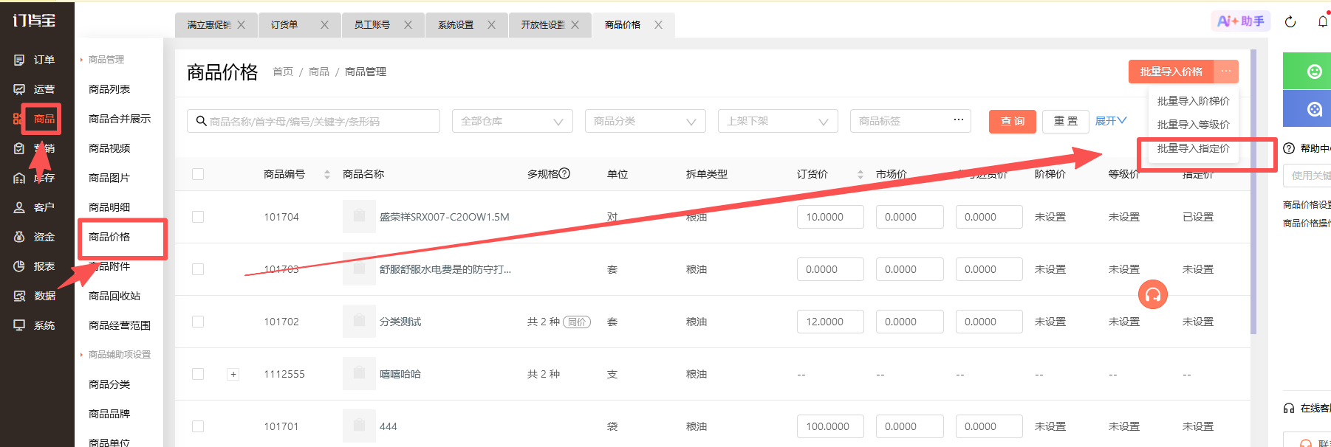Image resolution: width=1331 pixels, height=447 pixels.
Task: Open the 商品 sidebar section
Action: coord(35,119)
